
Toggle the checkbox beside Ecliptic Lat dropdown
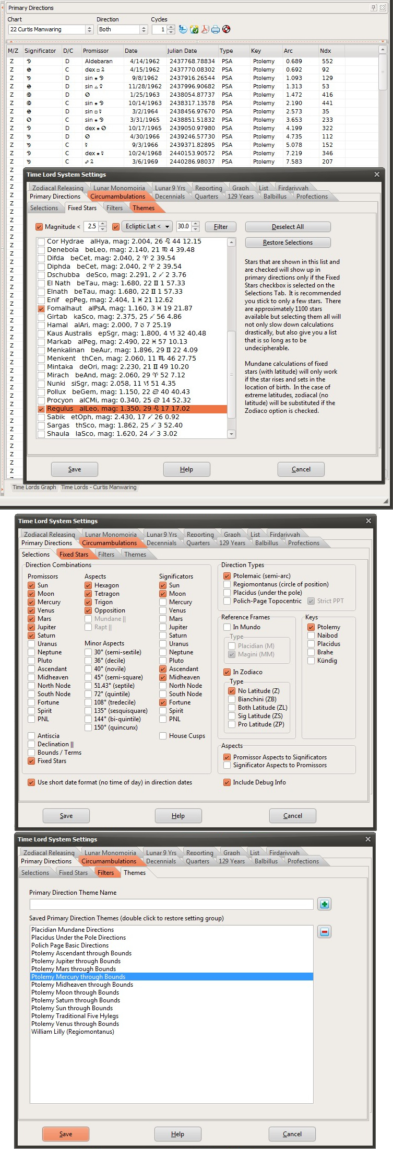point(116,227)
